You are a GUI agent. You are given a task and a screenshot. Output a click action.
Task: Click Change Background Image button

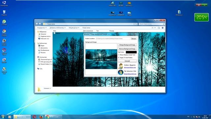coord(127,45)
